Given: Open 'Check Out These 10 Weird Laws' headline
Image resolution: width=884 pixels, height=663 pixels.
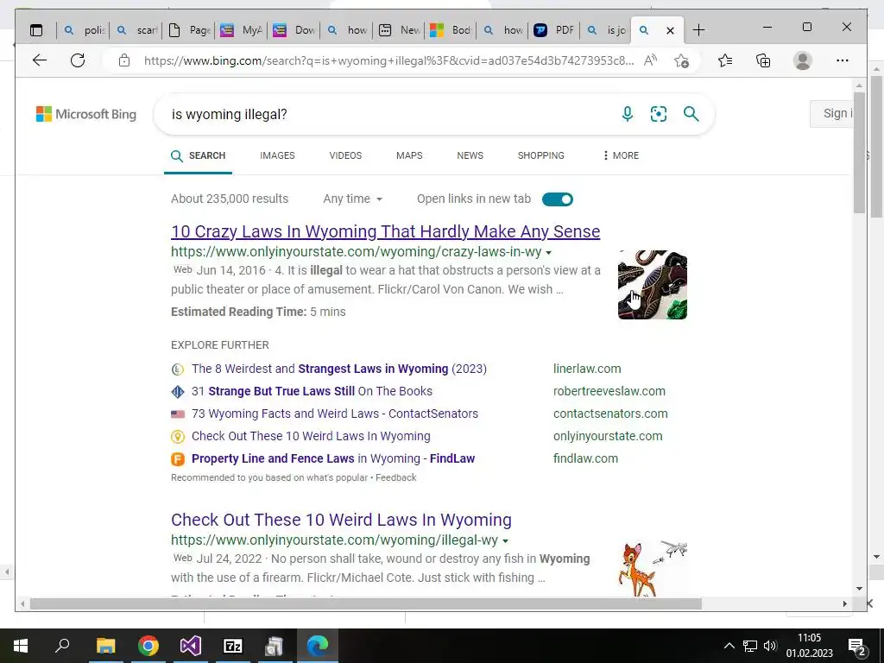Looking at the screenshot, I should click(341, 520).
